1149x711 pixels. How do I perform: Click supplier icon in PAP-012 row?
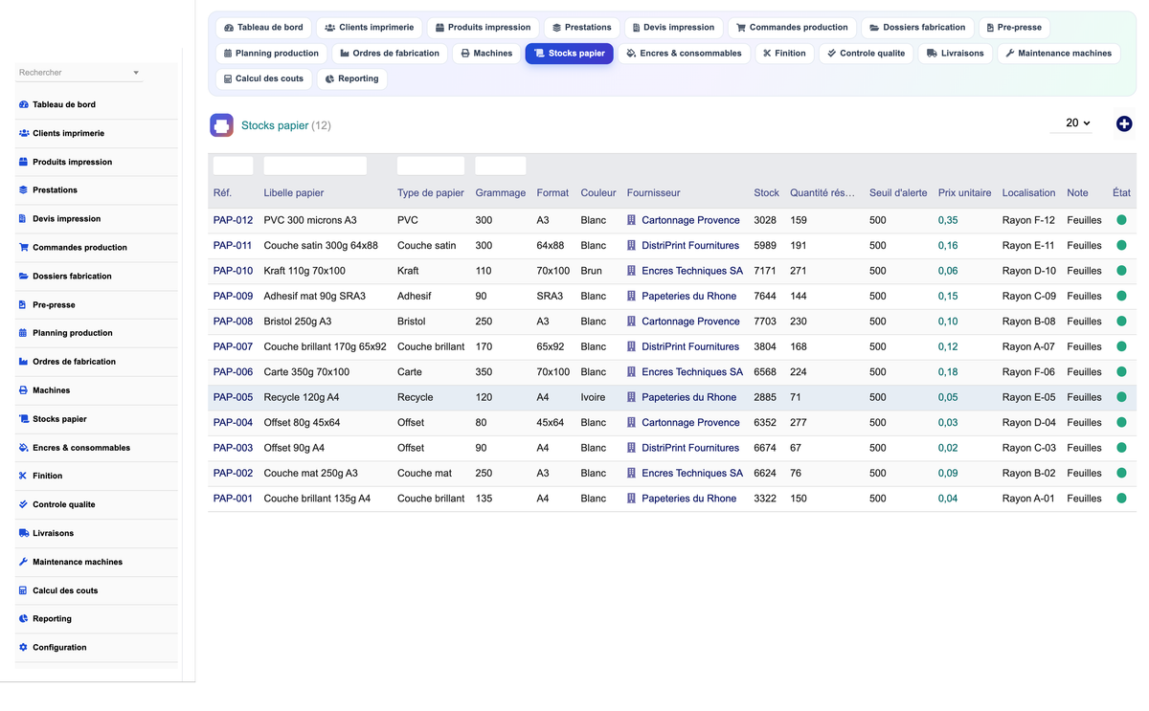[631, 220]
